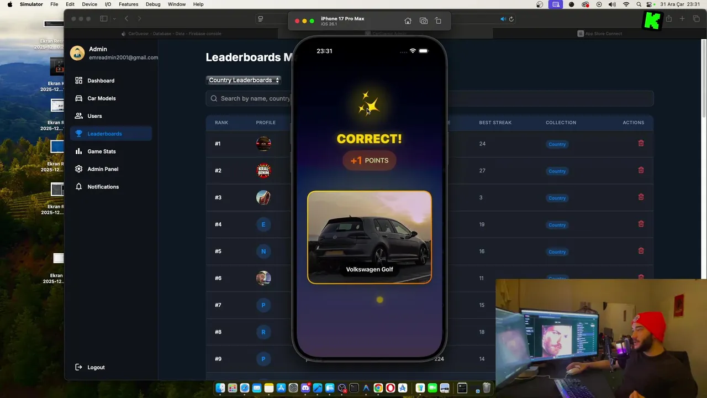Delete the rank #1 leaderboard entry

coord(641,143)
